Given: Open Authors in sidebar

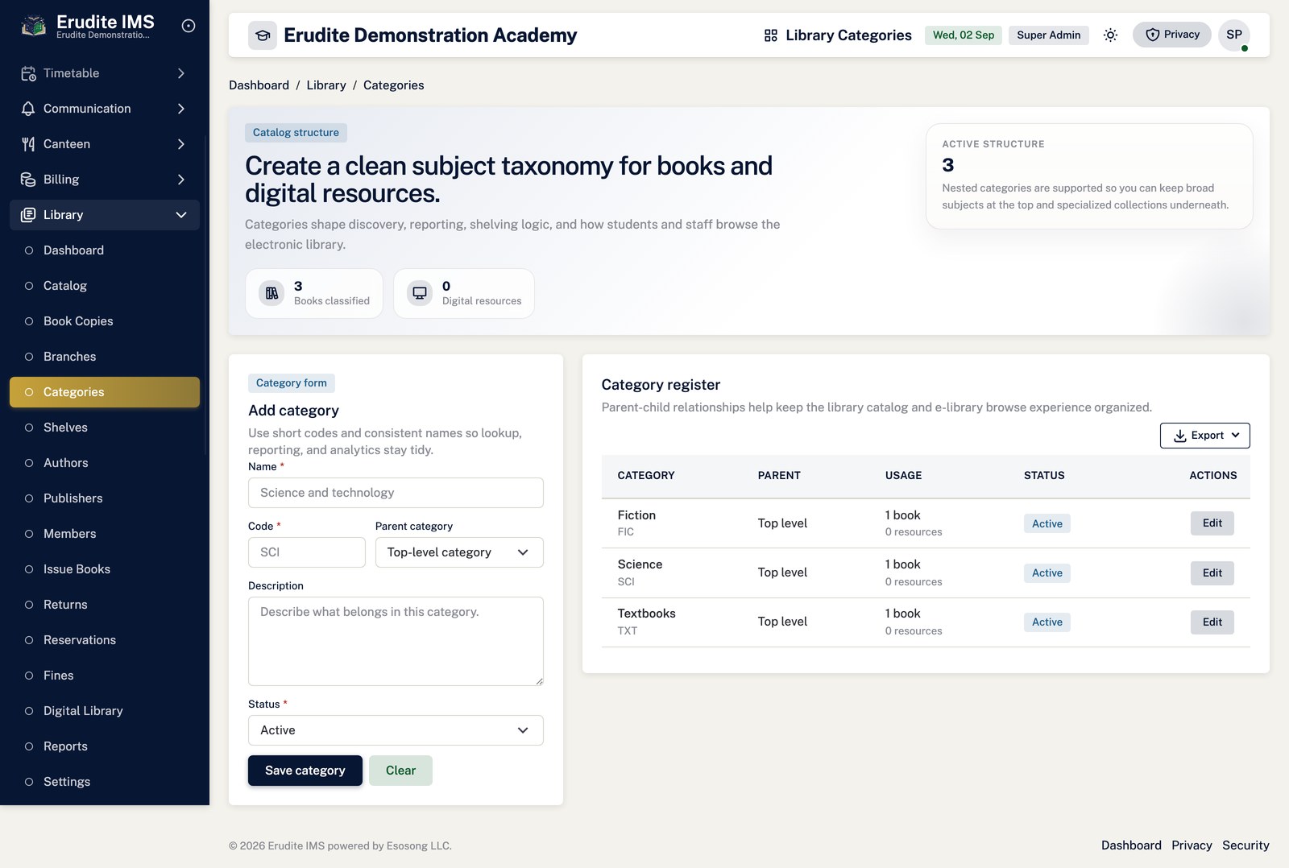Looking at the screenshot, I should click(105, 463).
